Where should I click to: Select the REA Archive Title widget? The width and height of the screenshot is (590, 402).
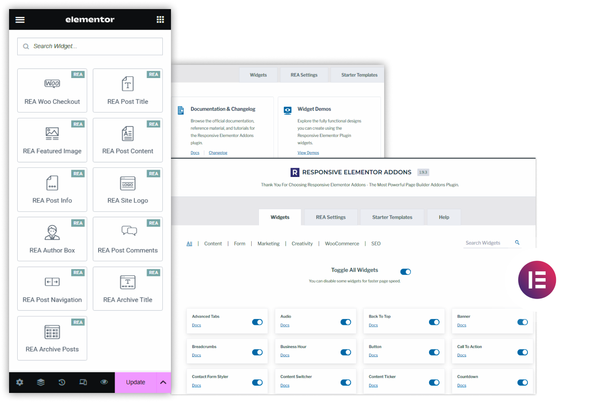click(128, 289)
